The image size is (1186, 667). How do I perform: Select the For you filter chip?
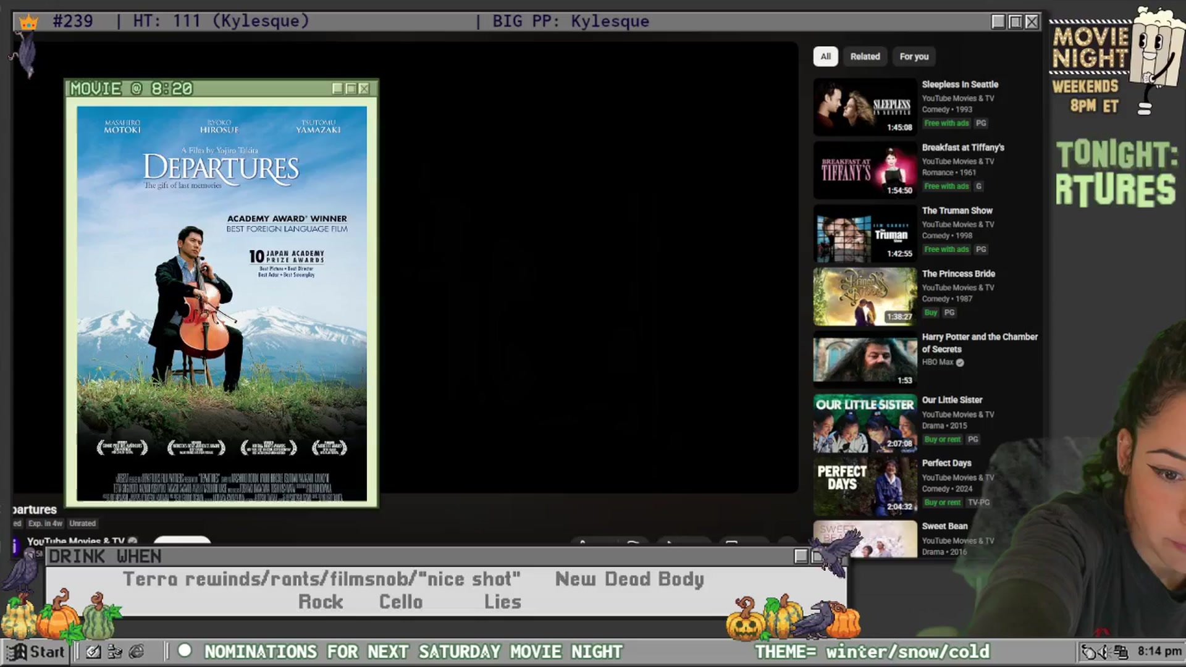(x=914, y=56)
